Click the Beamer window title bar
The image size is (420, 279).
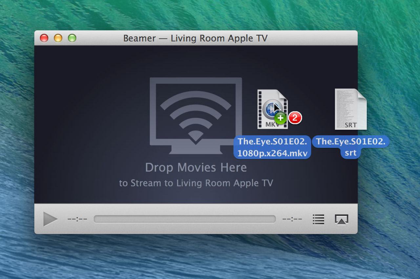196,38
